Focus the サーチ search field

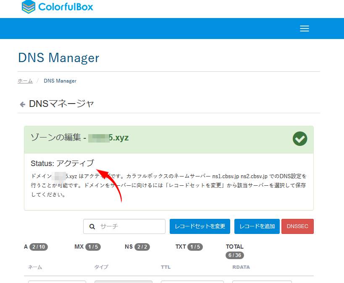(124, 226)
